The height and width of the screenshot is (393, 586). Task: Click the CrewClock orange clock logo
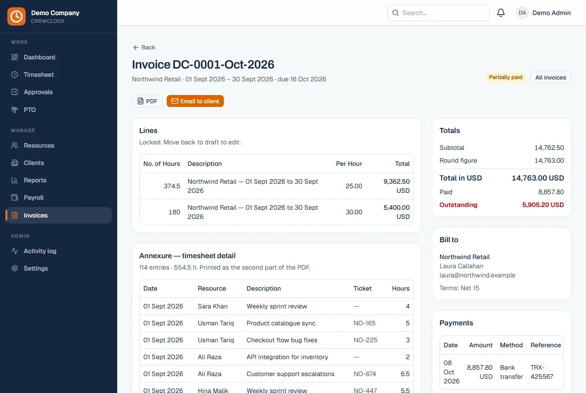coord(16,16)
